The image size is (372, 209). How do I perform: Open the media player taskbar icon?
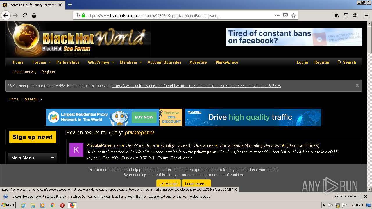pyautogui.click(x=43, y=205)
